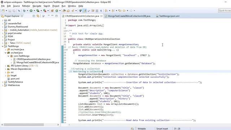Click the Next Annotation icon

pyautogui.click(x=106, y=10)
